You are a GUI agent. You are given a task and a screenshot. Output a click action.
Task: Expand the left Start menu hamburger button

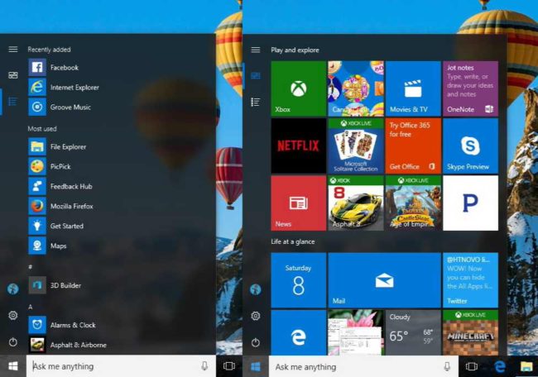click(13, 50)
